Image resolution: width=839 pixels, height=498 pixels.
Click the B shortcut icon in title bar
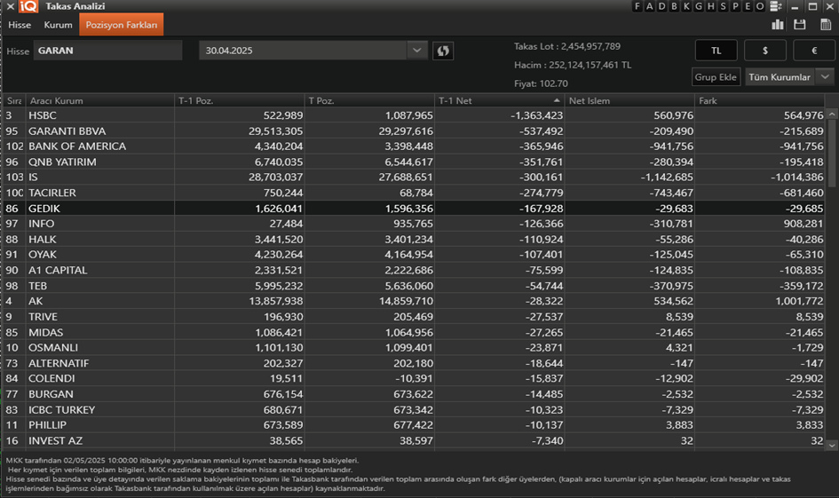coord(674,6)
